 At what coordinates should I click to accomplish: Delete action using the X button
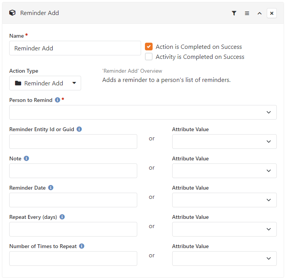272,13
